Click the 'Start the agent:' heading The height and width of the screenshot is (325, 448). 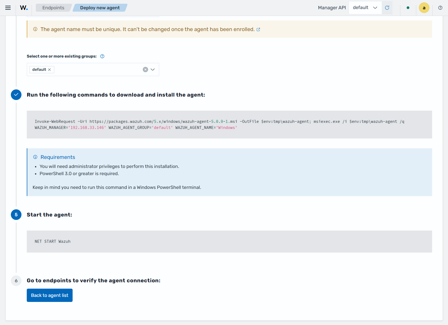point(49,215)
